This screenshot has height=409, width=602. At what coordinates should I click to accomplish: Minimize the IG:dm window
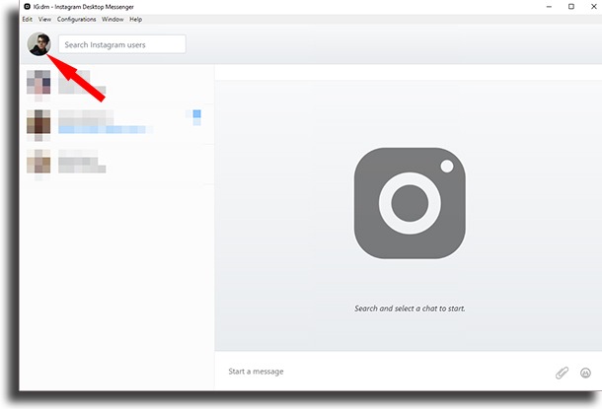549,7
